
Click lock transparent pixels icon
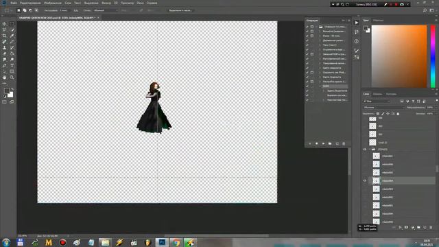(x=378, y=114)
